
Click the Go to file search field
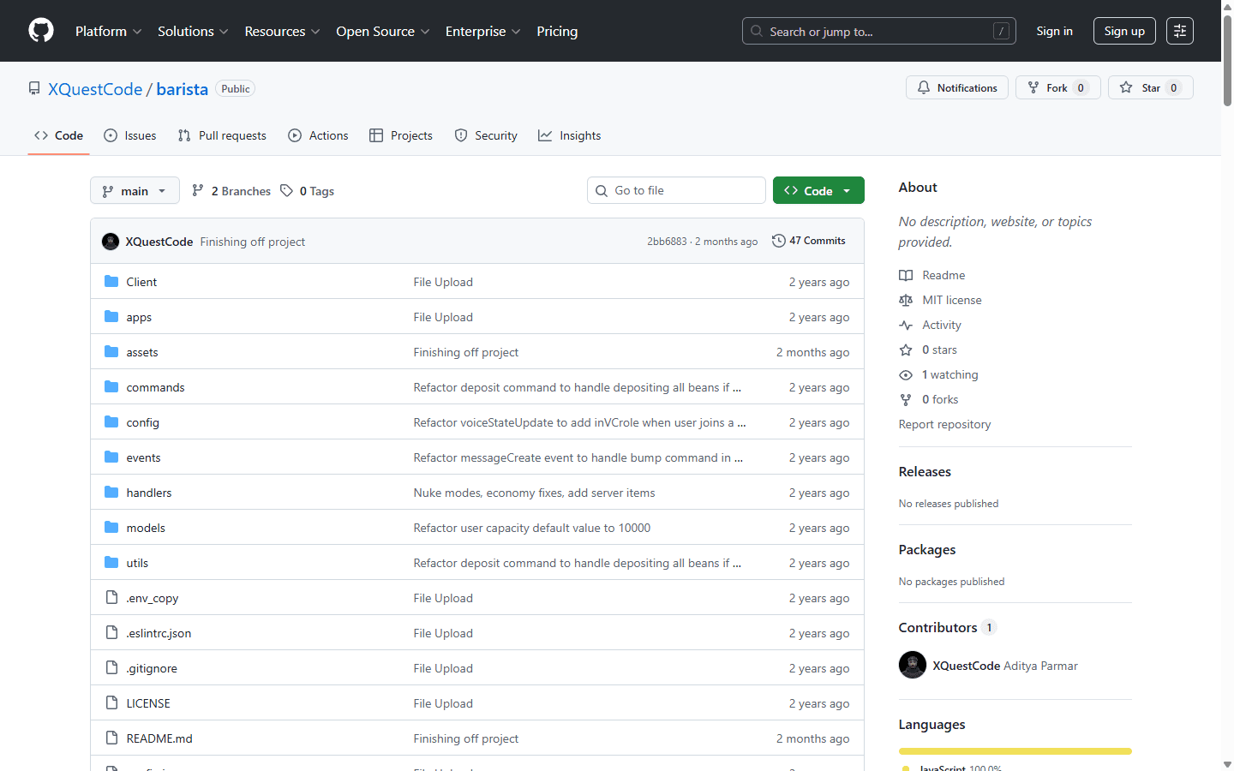pyautogui.click(x=676, y=189)
